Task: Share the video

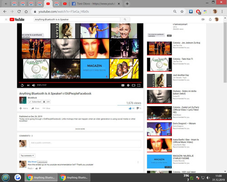Action: pyautogui.click(x=35, y=108)
